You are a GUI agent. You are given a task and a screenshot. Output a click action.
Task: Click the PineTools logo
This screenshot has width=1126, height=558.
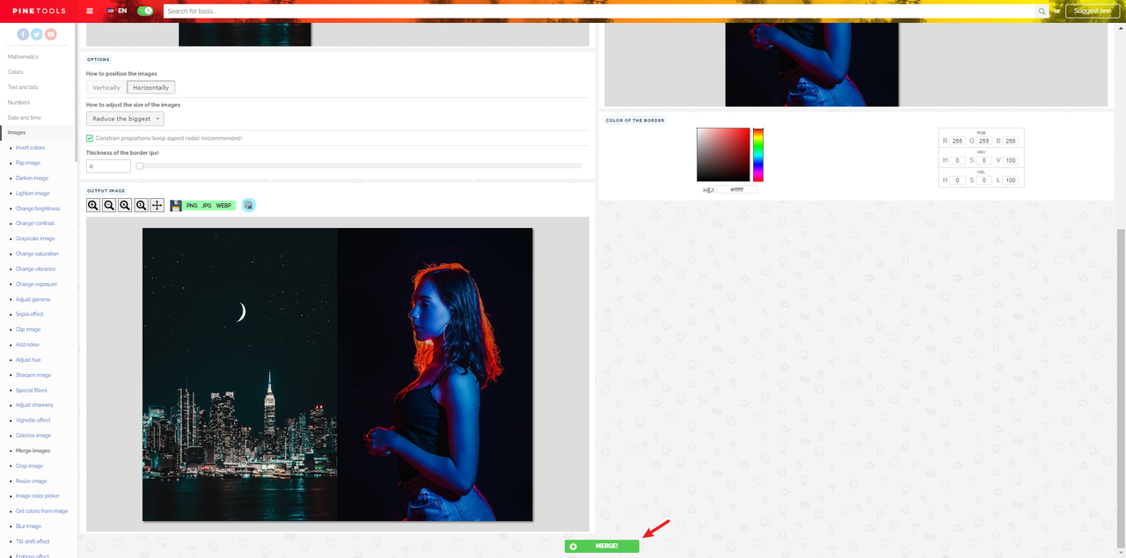coord(39,11)
